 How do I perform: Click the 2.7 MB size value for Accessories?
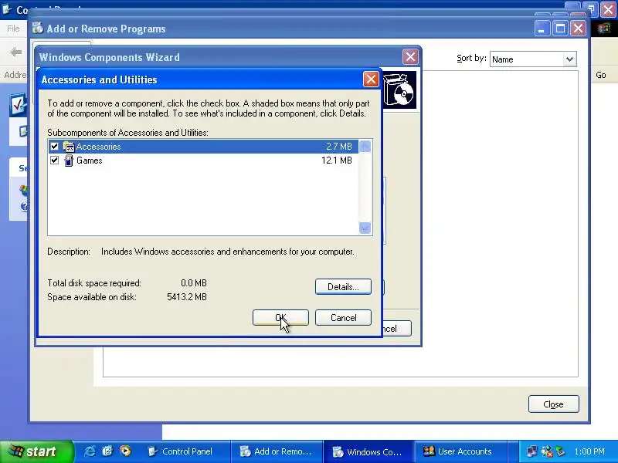point(339,147)
